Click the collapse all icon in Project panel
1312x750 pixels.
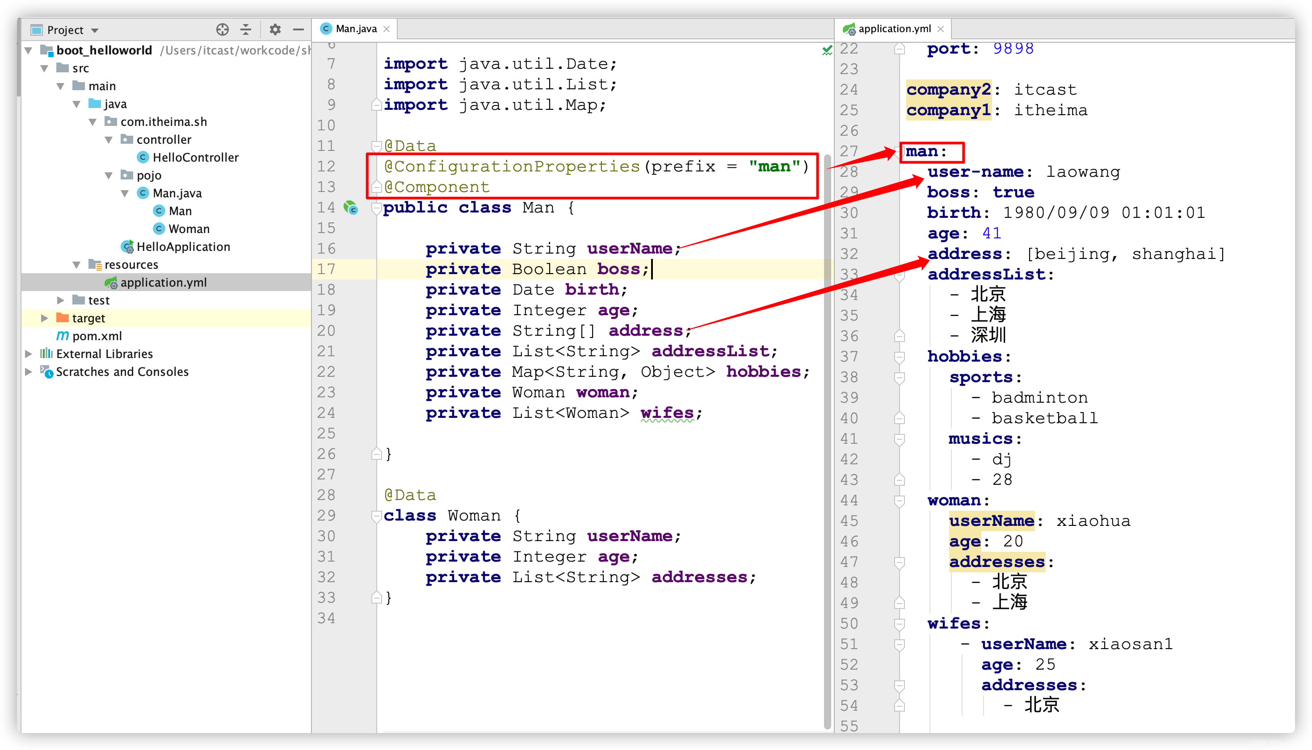point(246,29)
